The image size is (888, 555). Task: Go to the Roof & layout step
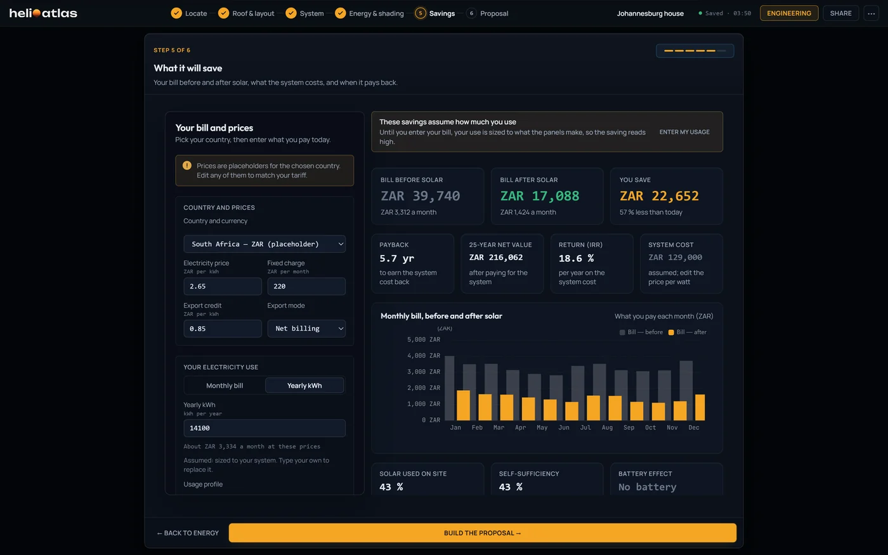[x=246, y=13]
